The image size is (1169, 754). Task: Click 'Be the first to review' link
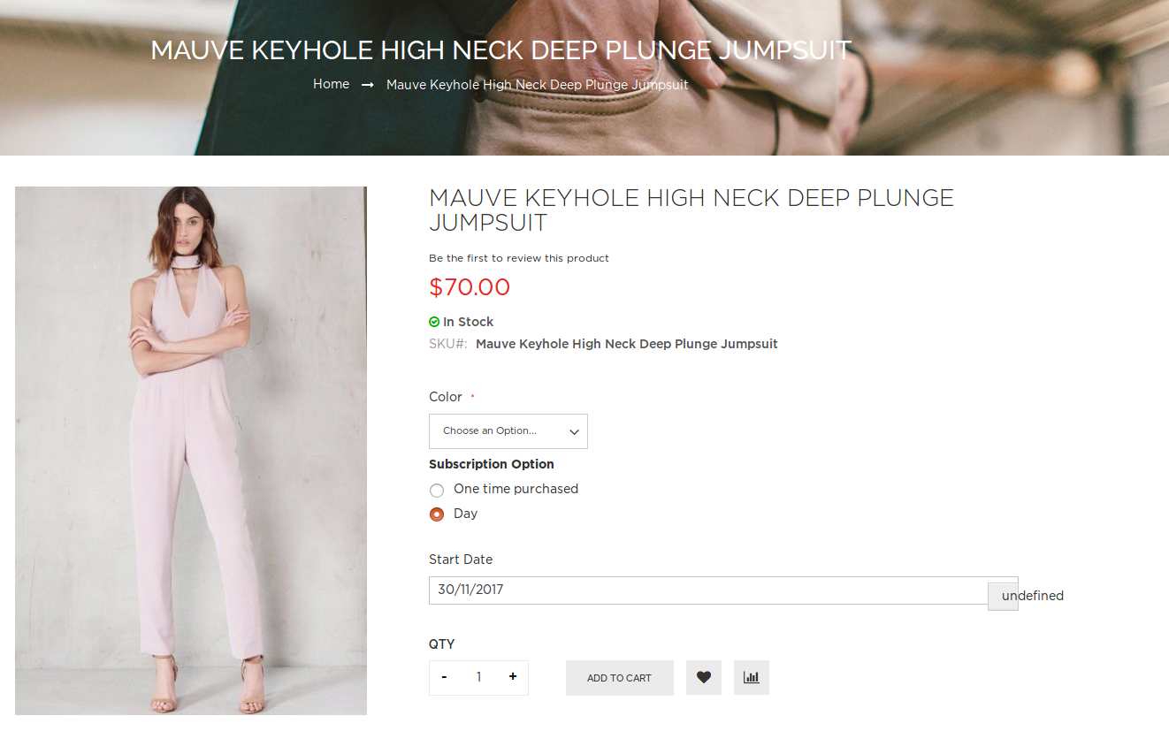[519, 258]
